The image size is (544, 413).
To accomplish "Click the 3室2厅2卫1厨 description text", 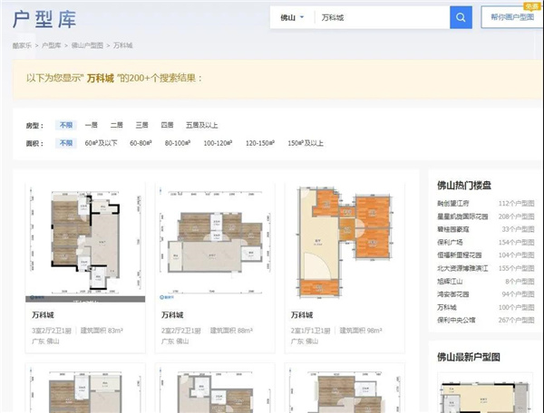I will click(x=52, y=331).
